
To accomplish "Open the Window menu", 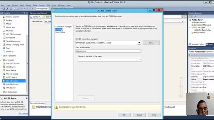I will coord(61,5).
